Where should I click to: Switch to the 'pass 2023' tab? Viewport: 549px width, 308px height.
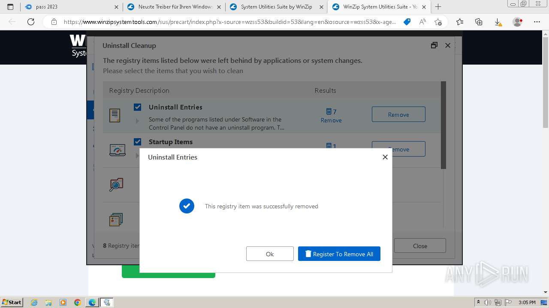click(71, 7)
